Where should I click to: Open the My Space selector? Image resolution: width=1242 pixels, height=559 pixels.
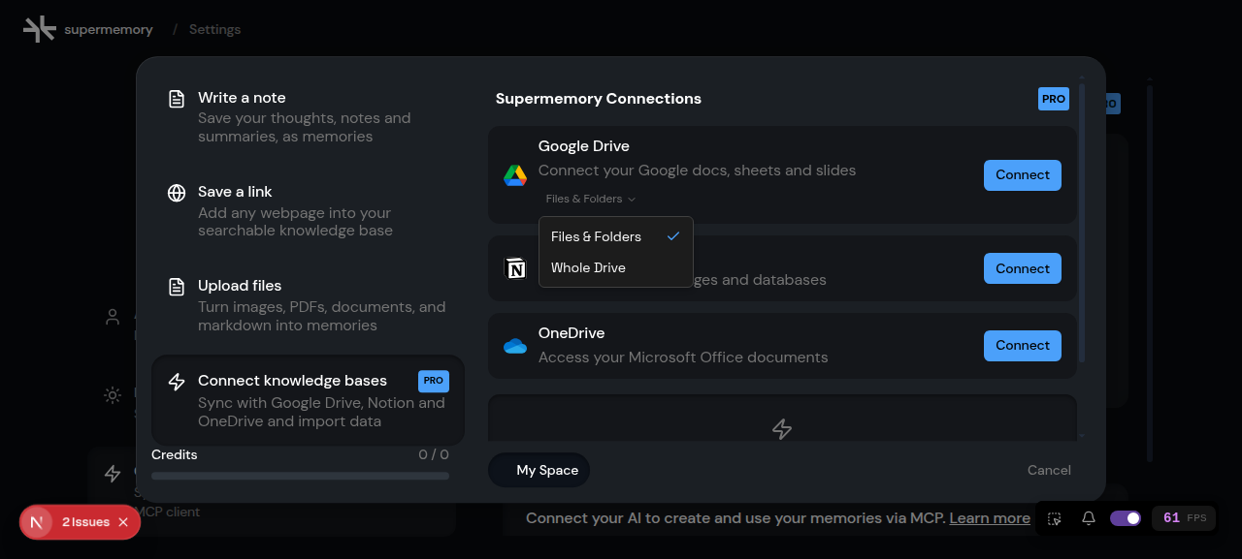(539, 470)
